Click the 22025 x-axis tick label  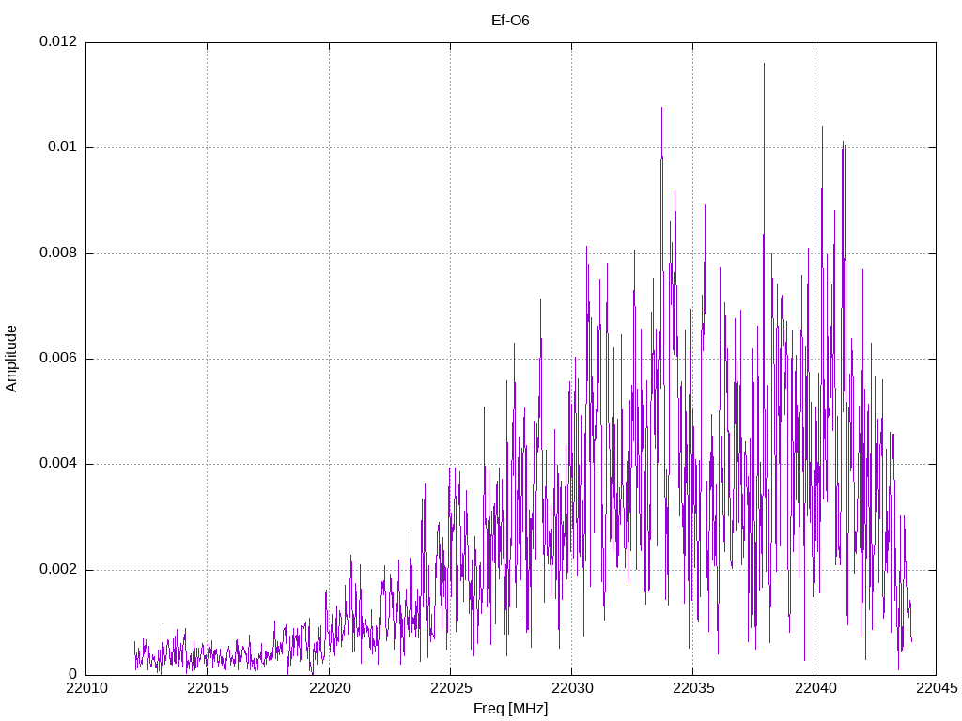pyautogui.click(x=450, y=688)
